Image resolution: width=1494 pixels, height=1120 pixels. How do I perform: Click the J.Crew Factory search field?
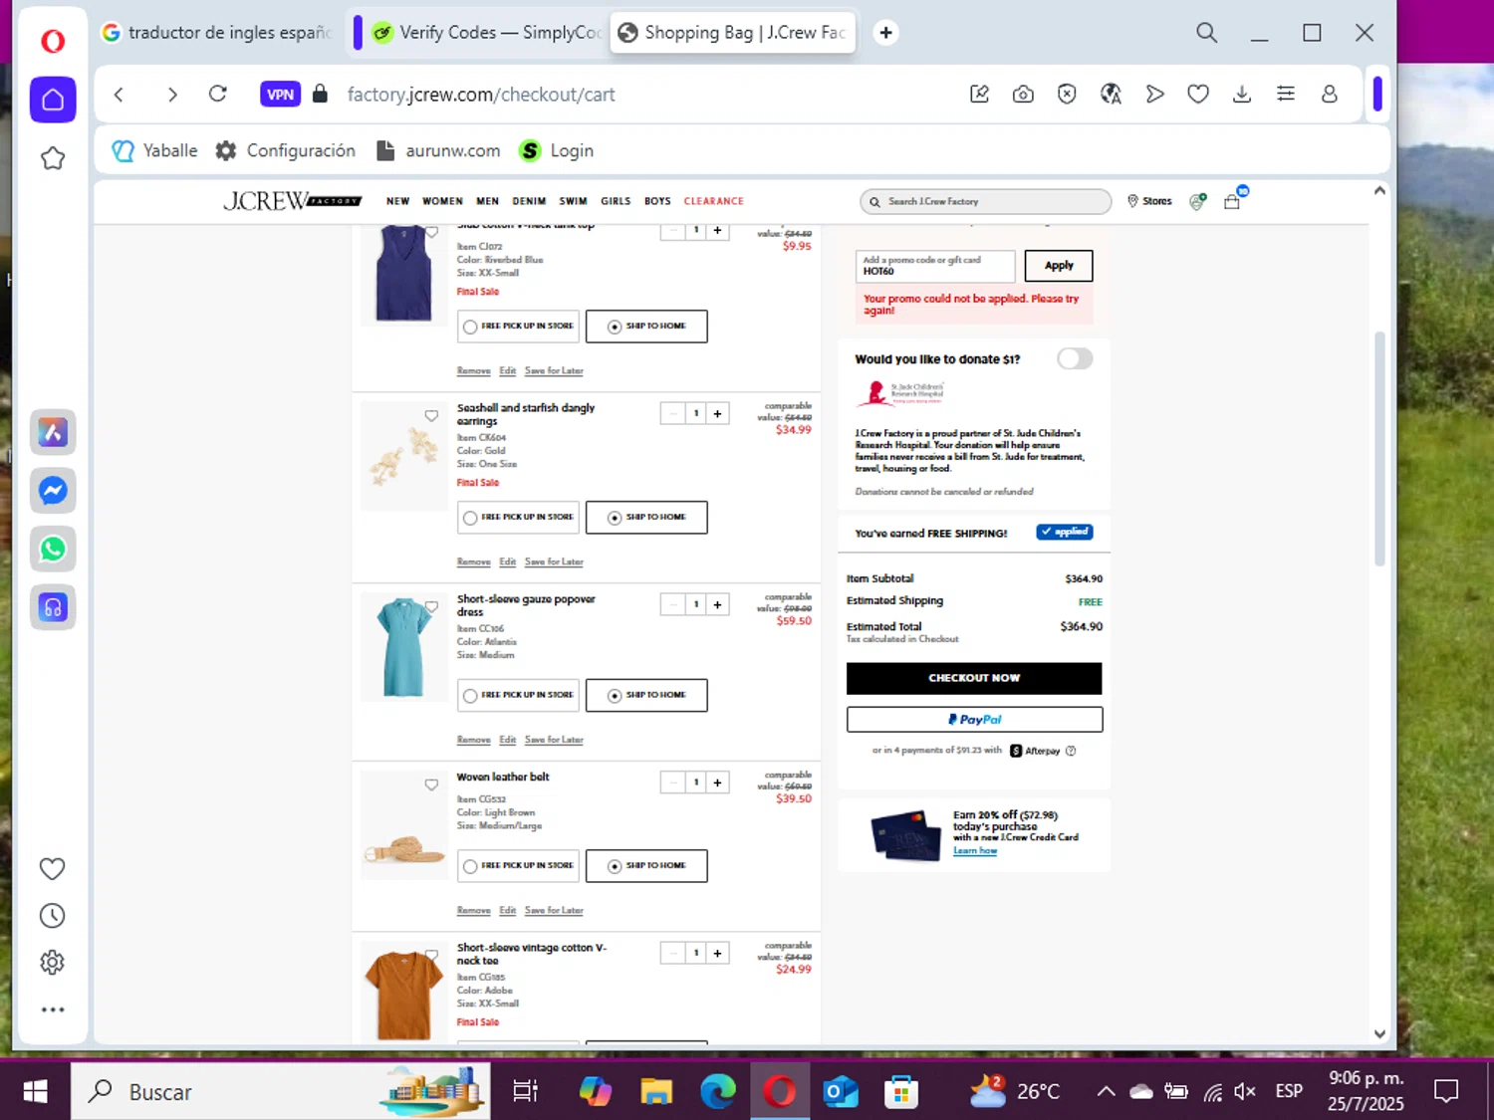[985, 201]
